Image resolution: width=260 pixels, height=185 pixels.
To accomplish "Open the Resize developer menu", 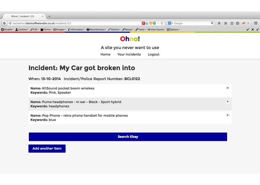I will 128,30.
